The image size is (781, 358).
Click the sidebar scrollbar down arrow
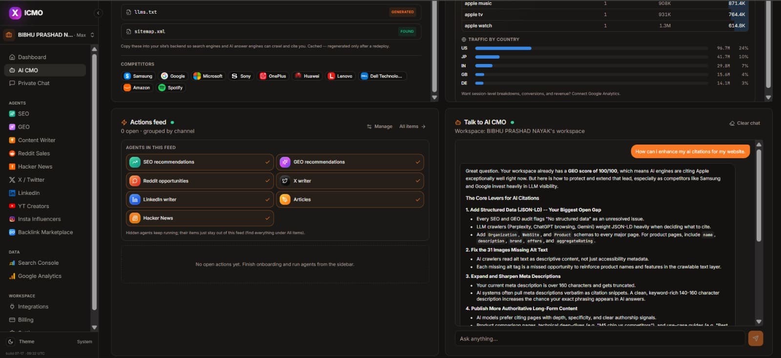(x=94, y=328)
